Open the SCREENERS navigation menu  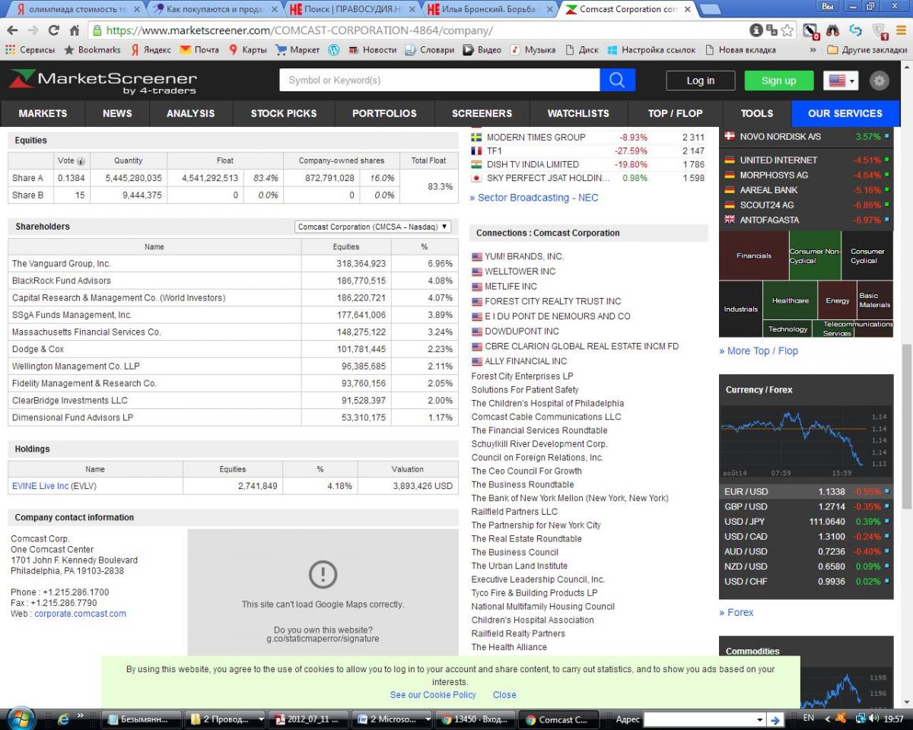pos(482,113)
